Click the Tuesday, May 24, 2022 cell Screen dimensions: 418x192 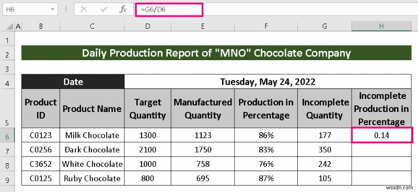pos(268,82)
